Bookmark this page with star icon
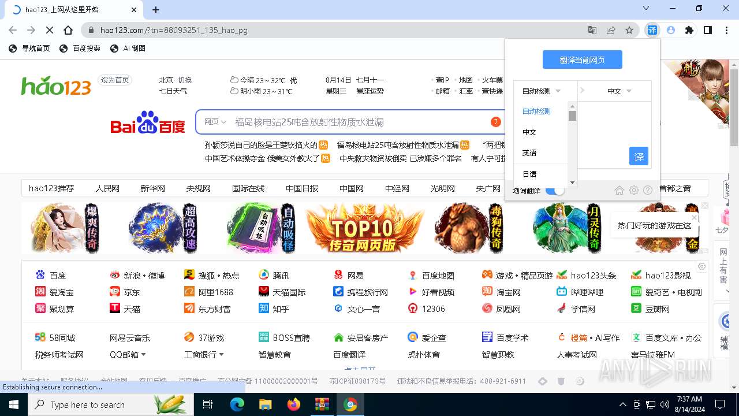 point(629,30)
